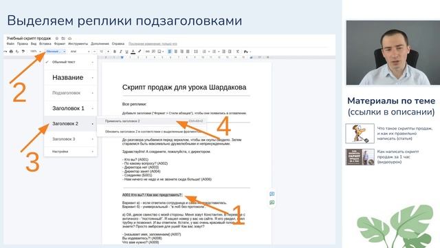
Task: Open the Как написать скрипт video lesson link
Action: [398, 156]
